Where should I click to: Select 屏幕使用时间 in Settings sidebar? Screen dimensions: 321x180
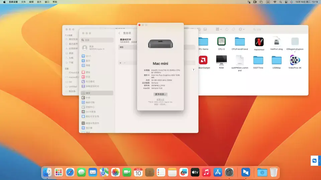(97, 86)
